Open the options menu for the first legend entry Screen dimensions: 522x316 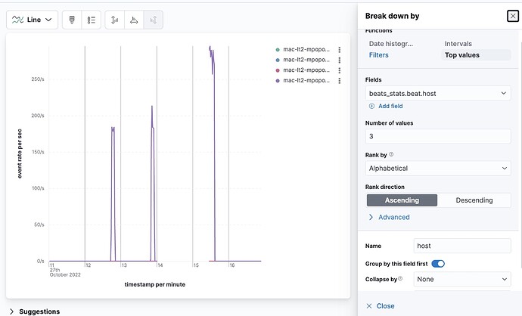pyautogui.click(x=339, y=50)
